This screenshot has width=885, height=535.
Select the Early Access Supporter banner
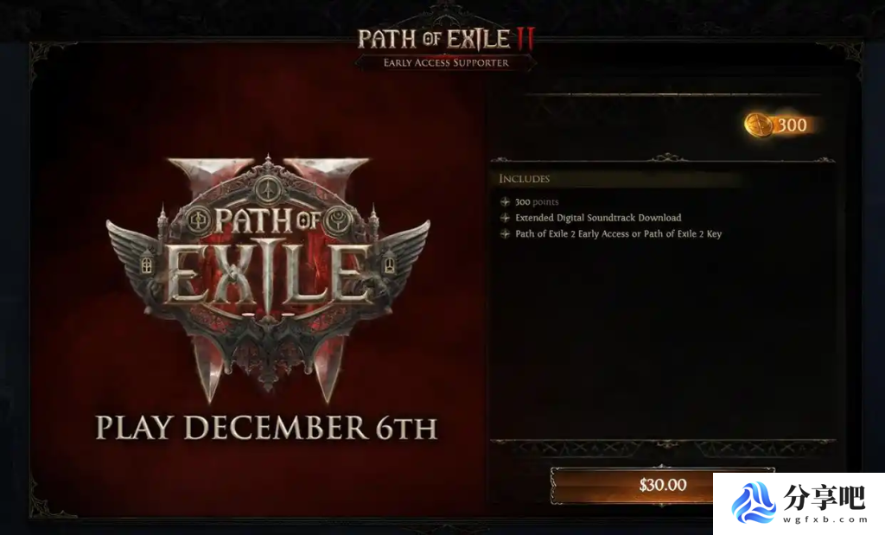click(446, 62)
